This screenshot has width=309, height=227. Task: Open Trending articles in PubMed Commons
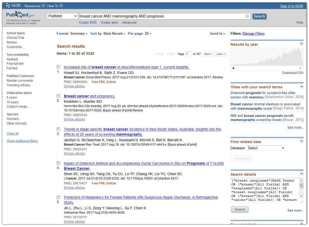click(18, 85)
